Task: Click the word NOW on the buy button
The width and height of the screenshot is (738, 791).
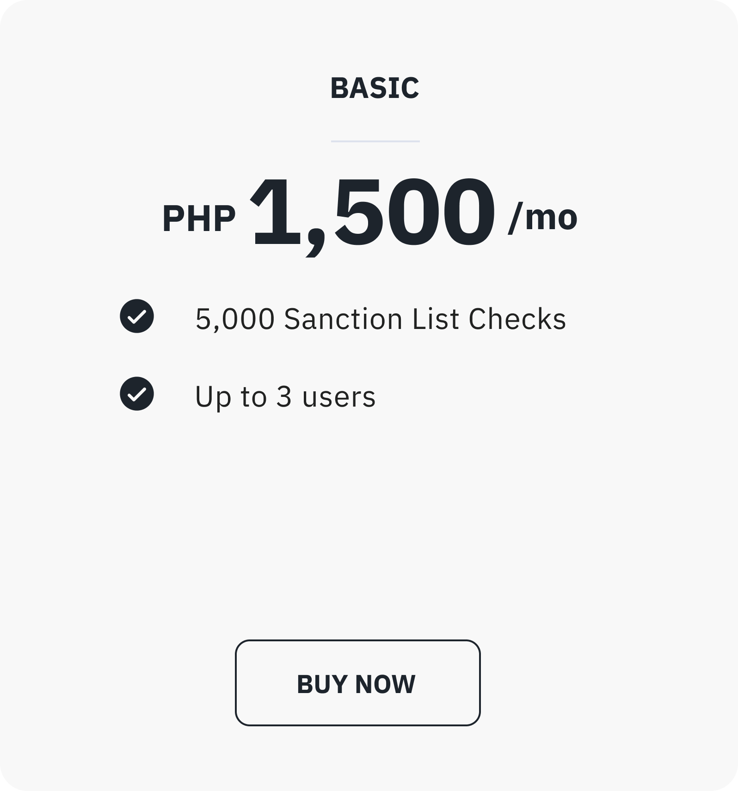Action: (385, 684)
